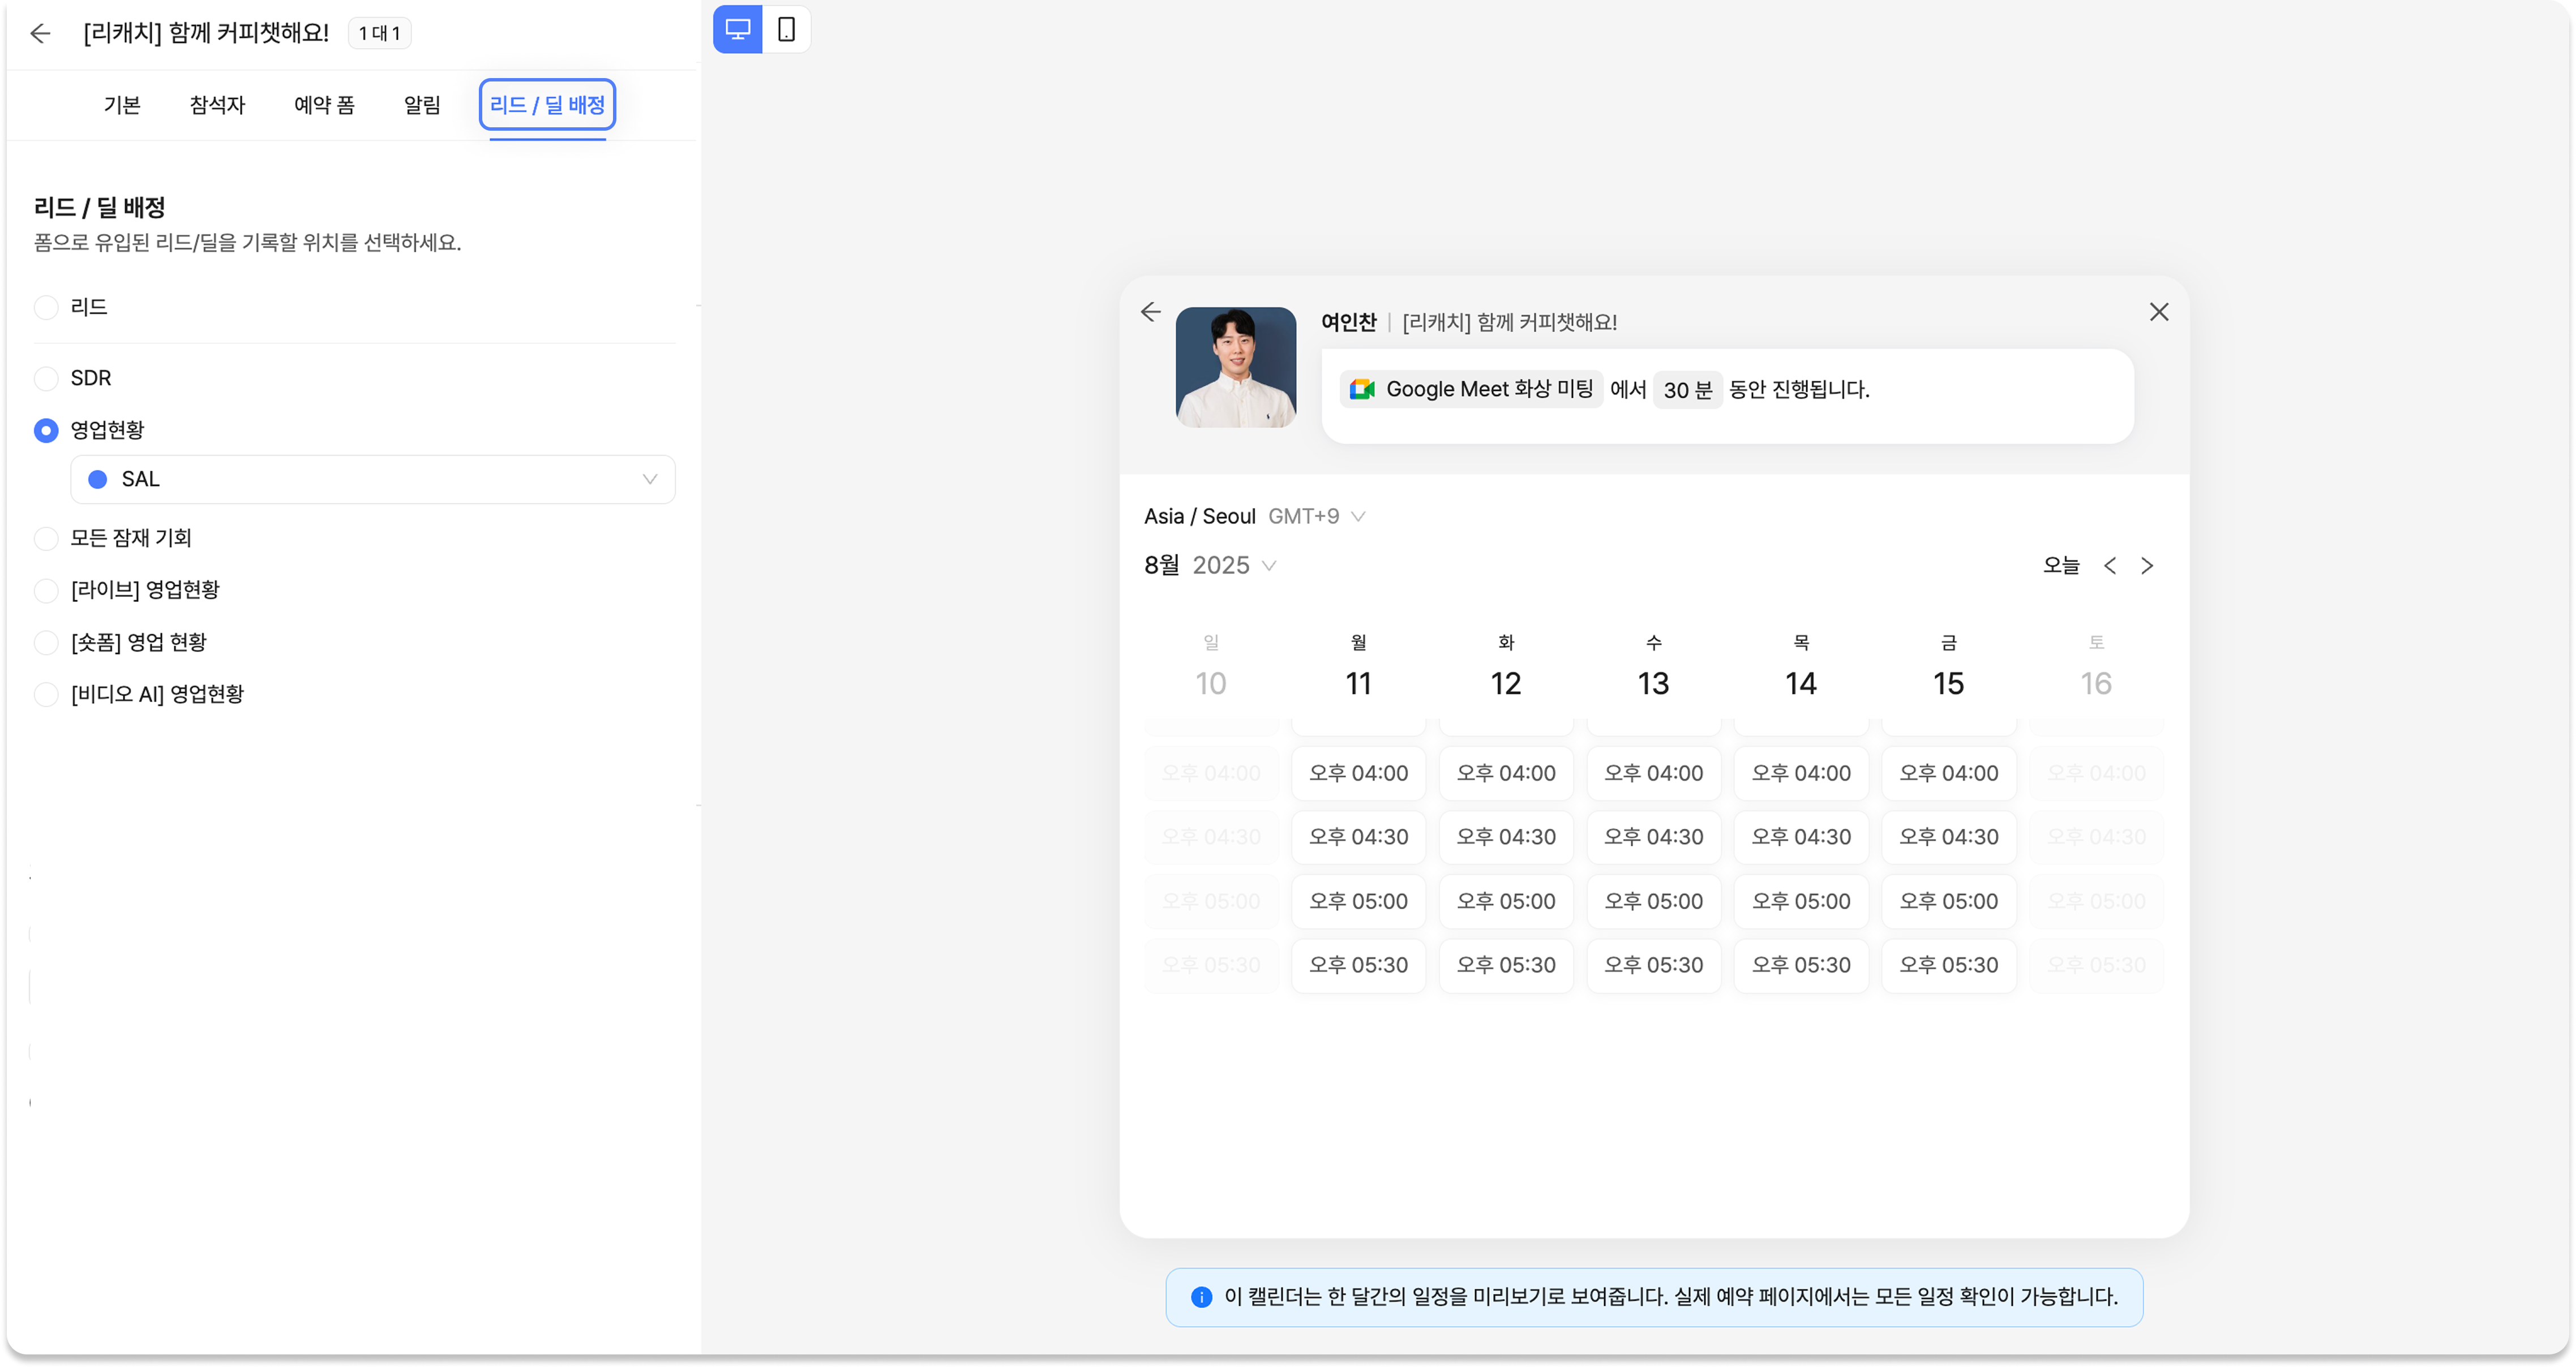Close the booking preview card

click(x=2159, y=312)
